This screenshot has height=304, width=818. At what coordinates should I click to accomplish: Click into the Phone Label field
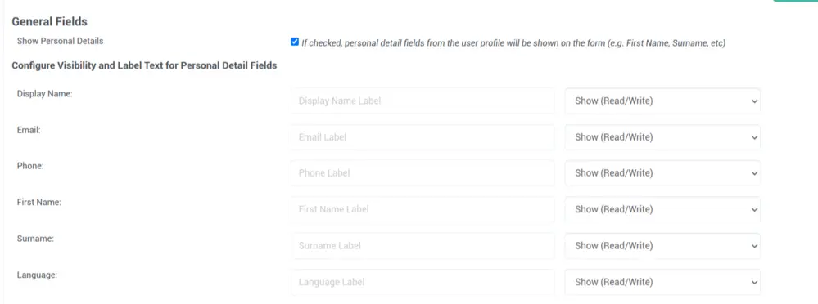point(423,172)
